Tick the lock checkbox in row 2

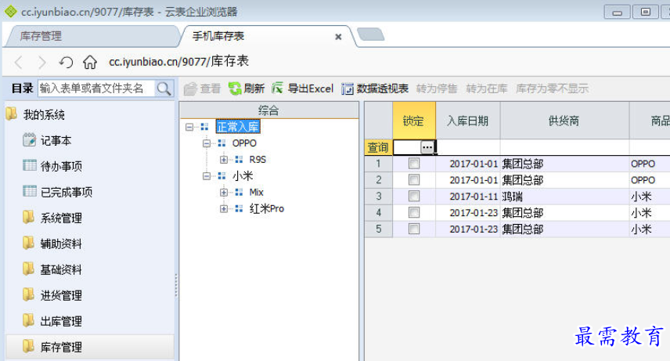(413, 179)
